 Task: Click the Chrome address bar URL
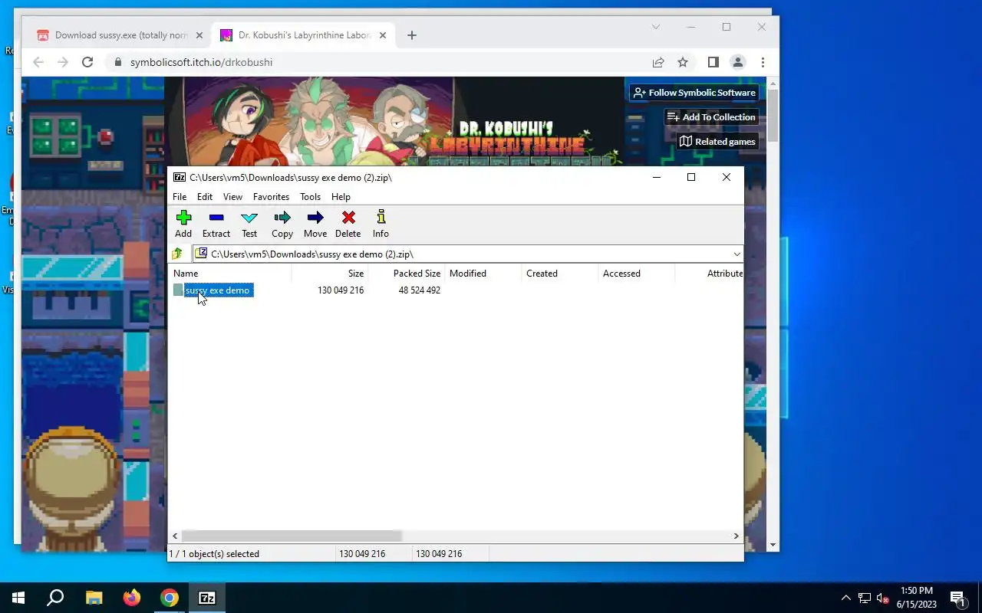[201, 62]
